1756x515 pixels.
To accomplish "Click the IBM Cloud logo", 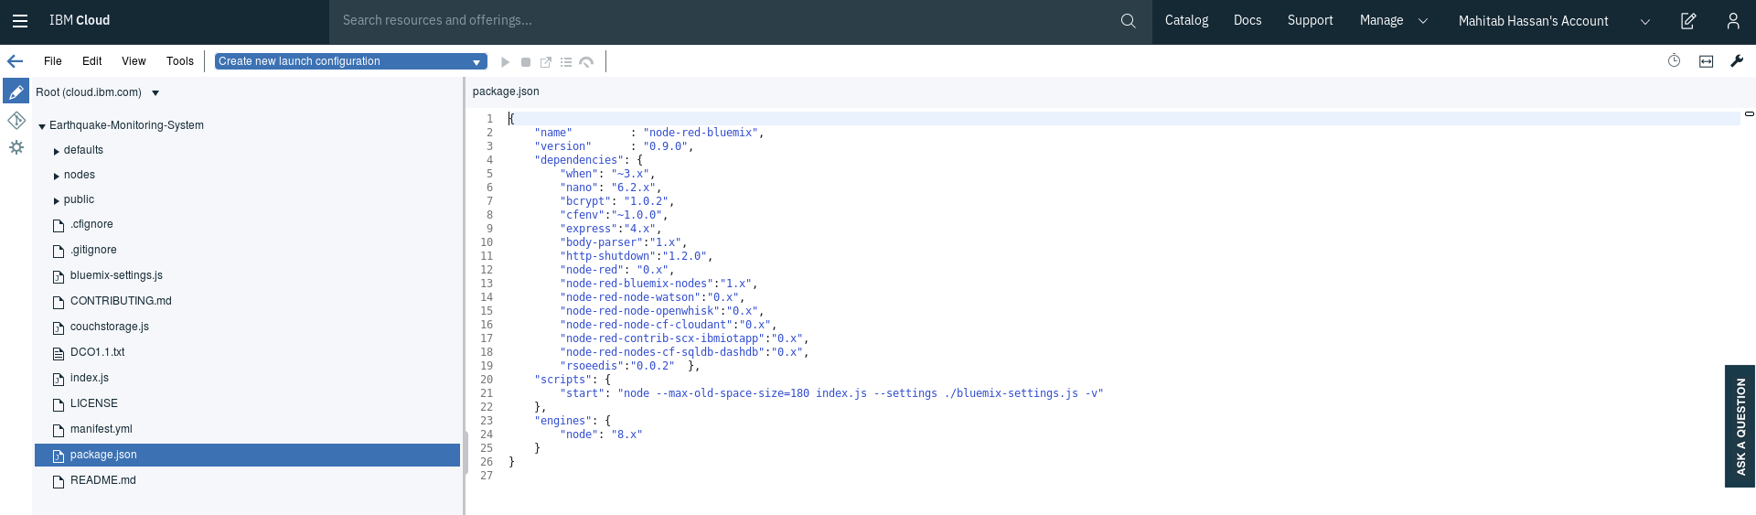I will click(x=80, y=20).
